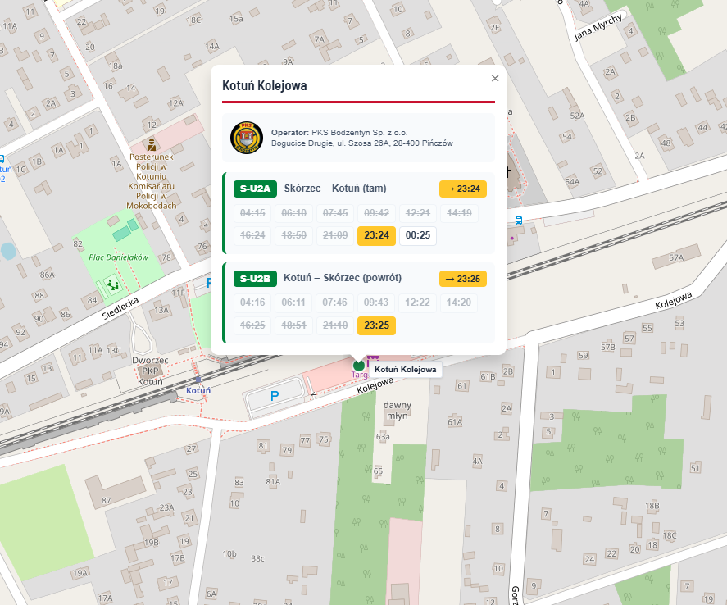The image size is (727, 605).
Task: Click the Skórzec – Kotuń (tam) route title
Action: tap(335, 189)
